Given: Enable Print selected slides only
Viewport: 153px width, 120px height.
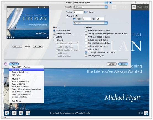Looking at the screenshot, I should (86, 31).
